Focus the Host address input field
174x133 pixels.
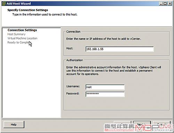point(120,49)
